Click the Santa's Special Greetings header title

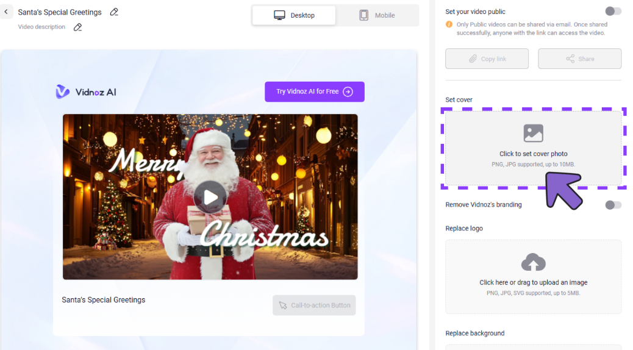[60, 12]
